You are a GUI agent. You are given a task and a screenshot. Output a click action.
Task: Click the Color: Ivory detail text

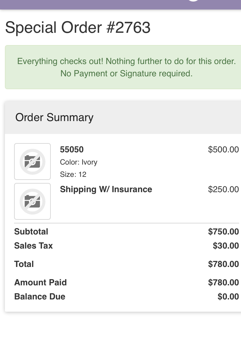79,162
